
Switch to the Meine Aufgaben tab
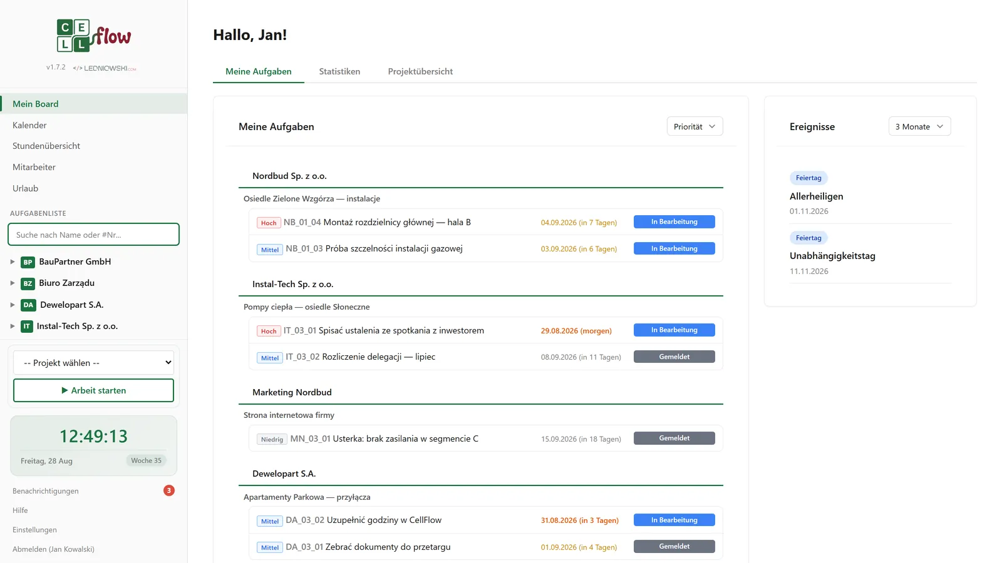tap(259, 71)
